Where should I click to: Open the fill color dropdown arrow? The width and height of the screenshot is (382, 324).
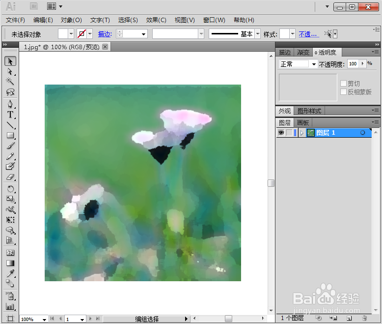coord(71,34)
